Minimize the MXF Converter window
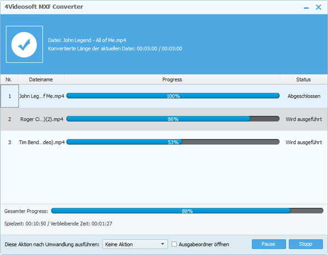The image size is (328, 255). click(x=303, y=7)
